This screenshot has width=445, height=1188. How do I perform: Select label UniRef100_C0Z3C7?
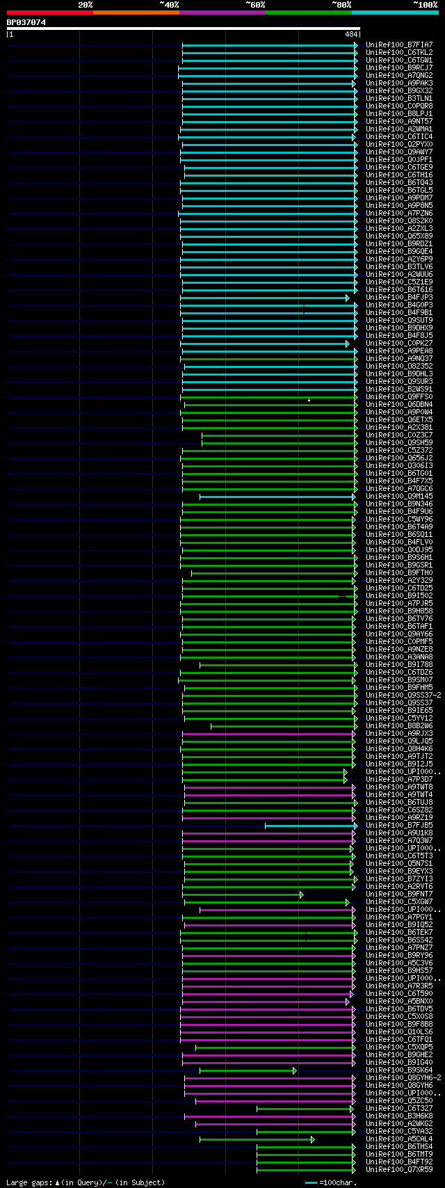[399, 435]
